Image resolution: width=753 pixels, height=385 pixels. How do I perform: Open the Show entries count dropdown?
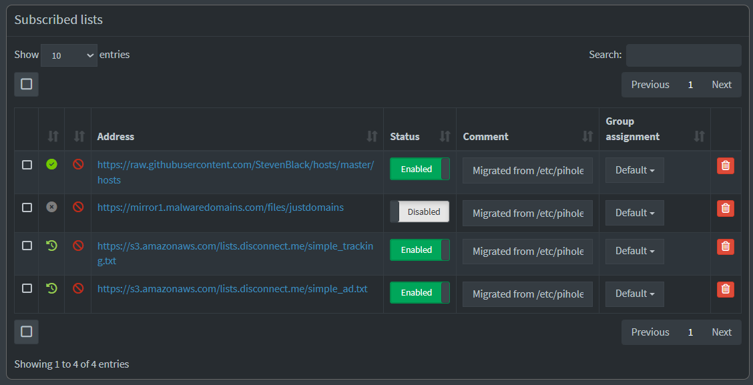[69, 55]
